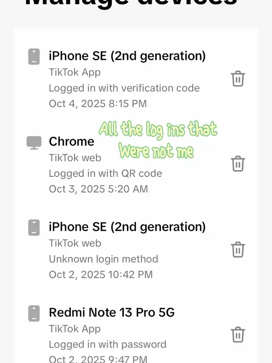
Task: Select the iPhone SE name logged in 10:42 PM
Action: (127, 227)
